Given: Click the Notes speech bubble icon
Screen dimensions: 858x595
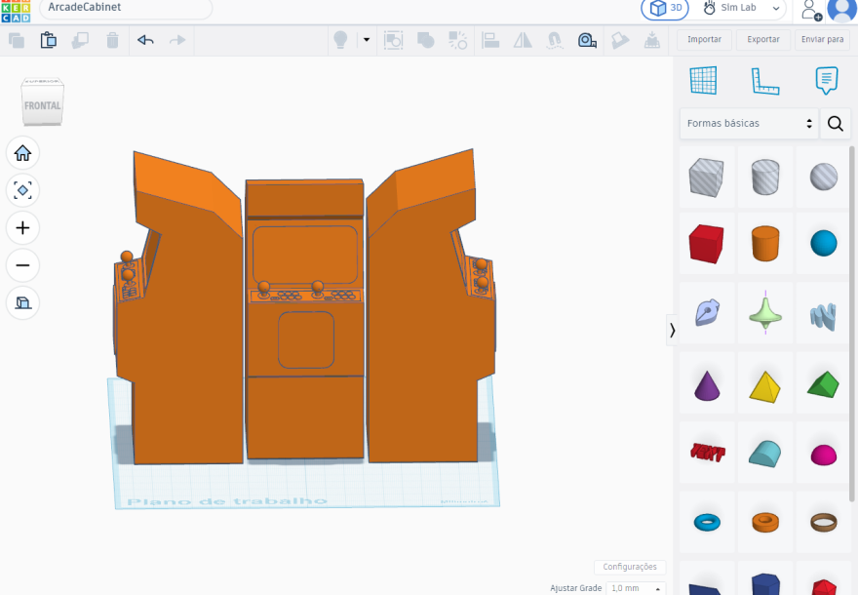Looking at the screenshot, I should click(826, 80).
